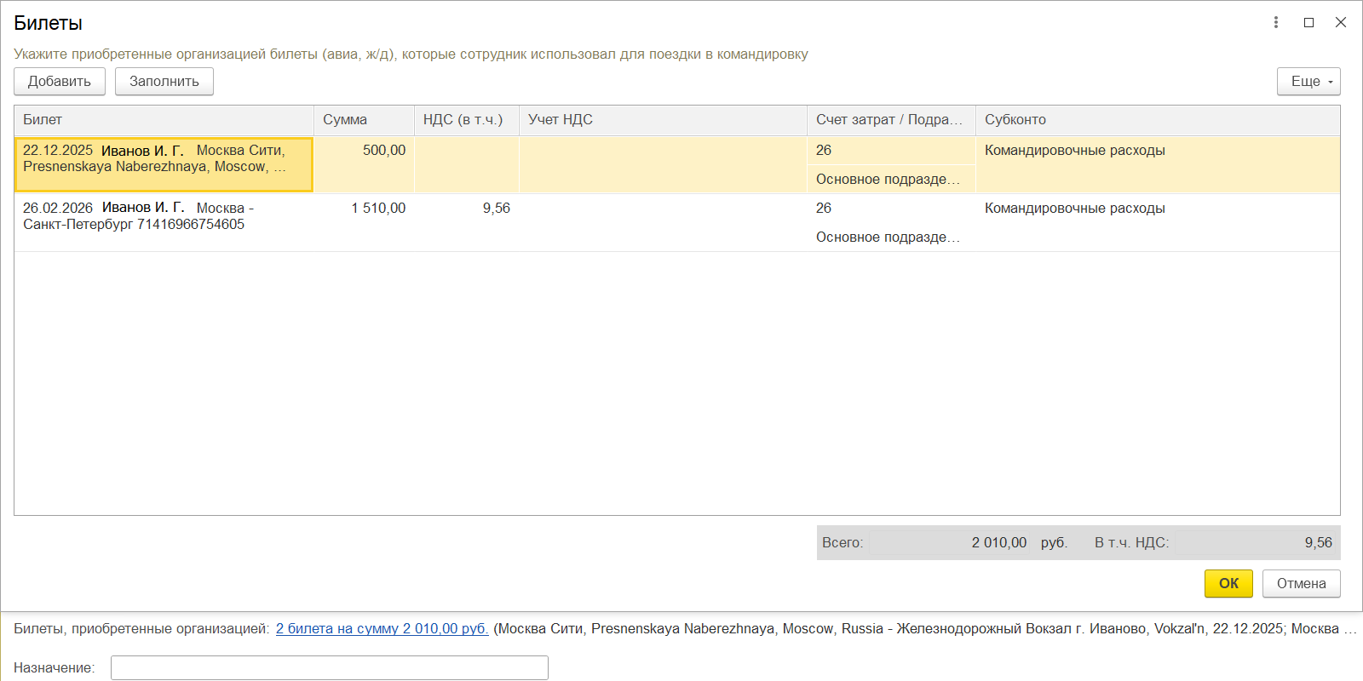Expand the Еще dropdown menu
Screen dimensions: 1363x681
[1308, 82]
